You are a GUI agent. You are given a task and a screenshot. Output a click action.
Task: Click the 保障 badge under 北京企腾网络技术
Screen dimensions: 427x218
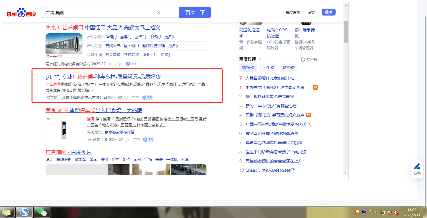148,98
